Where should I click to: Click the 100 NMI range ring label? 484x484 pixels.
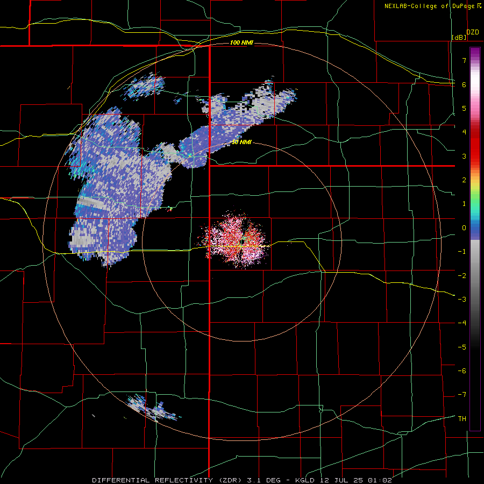pos(241,42)
